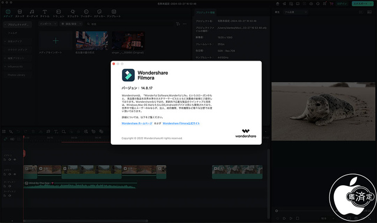Click the timeline undo icon
The image size is (377, 223).
[x=18, y=132]
